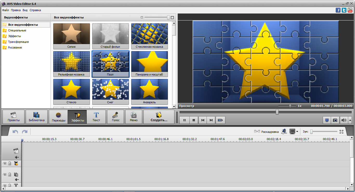Expand the volume control arrow in preview
The height and width of the screenshot is (192, 355).
tap(350, 120)
